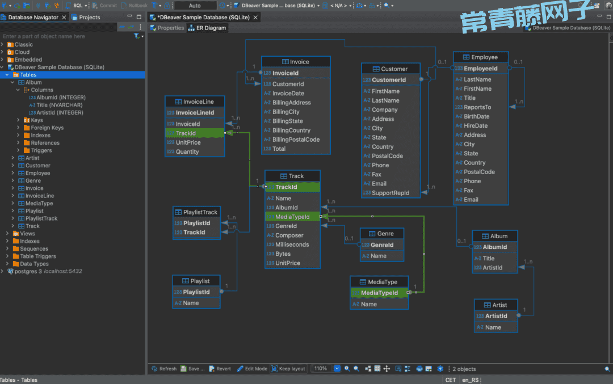Viewport: 613px width, 384px height.
Task: Select the Invoice table header in diagram
Action: (296, 62)
